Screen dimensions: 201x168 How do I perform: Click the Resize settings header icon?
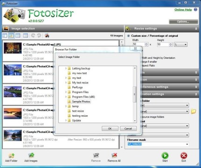tap(128, 28)
